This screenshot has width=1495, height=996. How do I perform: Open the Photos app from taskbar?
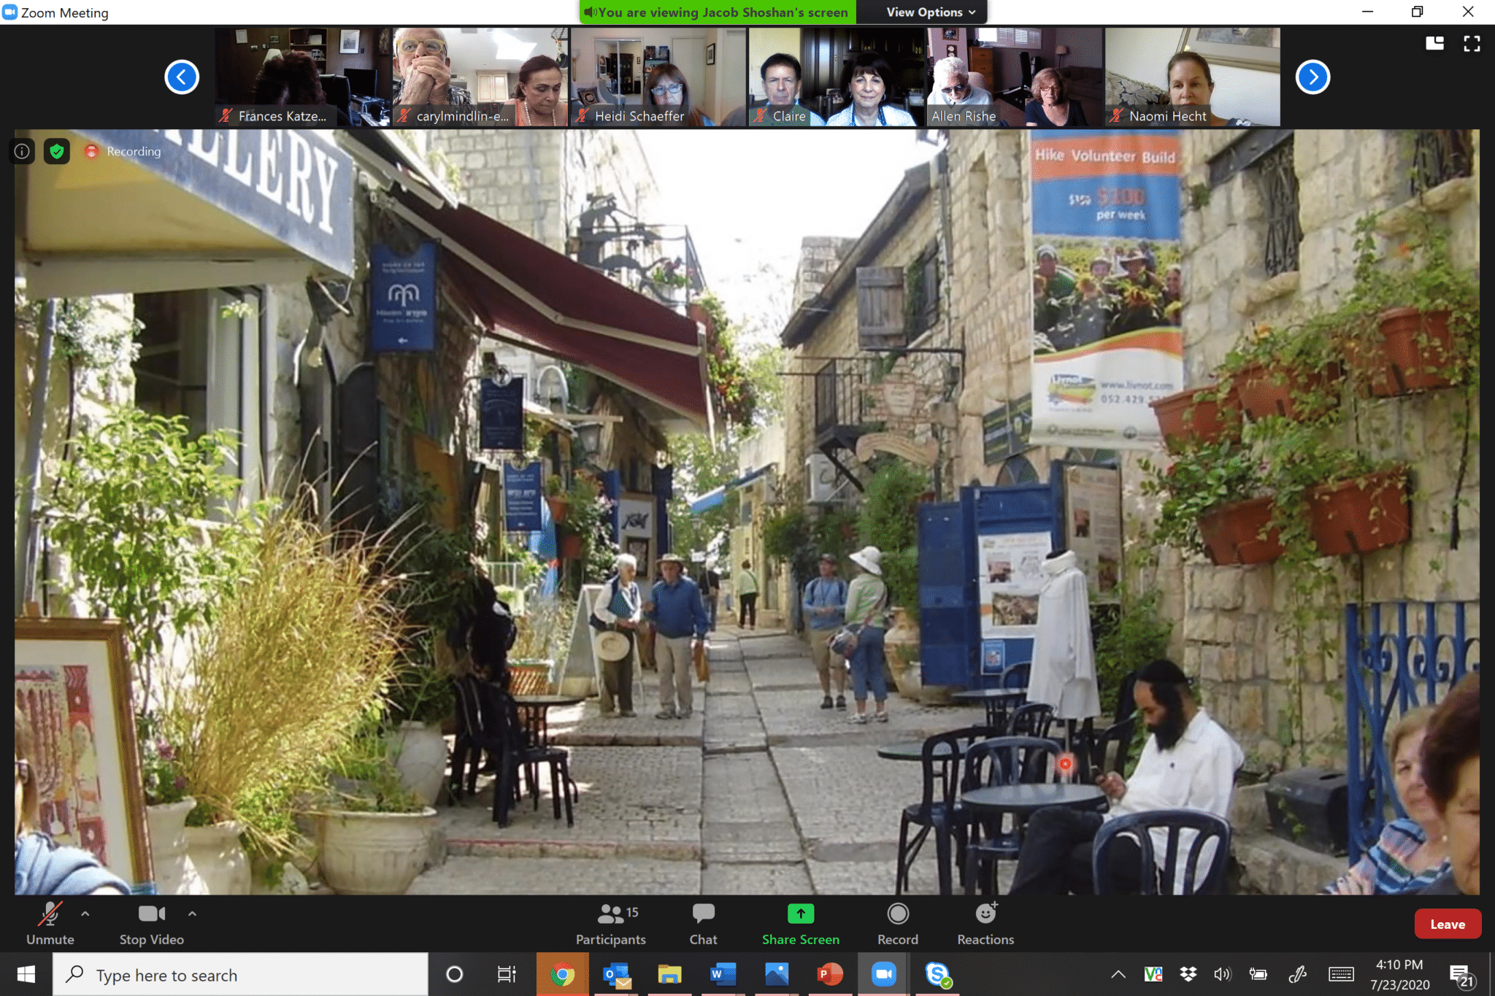[776, 974]
